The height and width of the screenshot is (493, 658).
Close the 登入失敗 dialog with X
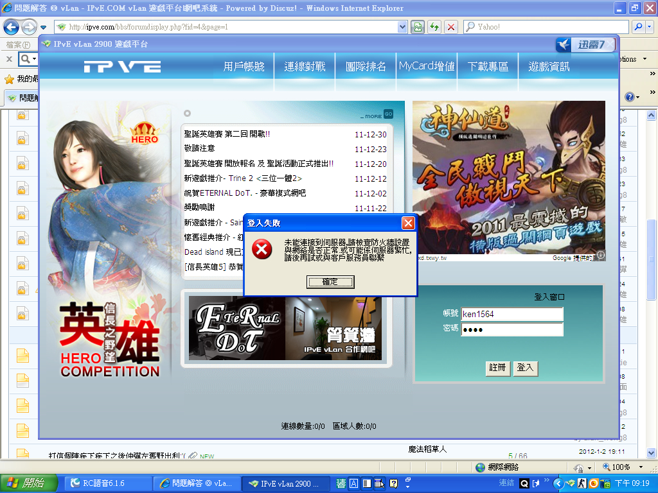click(x=408, y=223)
